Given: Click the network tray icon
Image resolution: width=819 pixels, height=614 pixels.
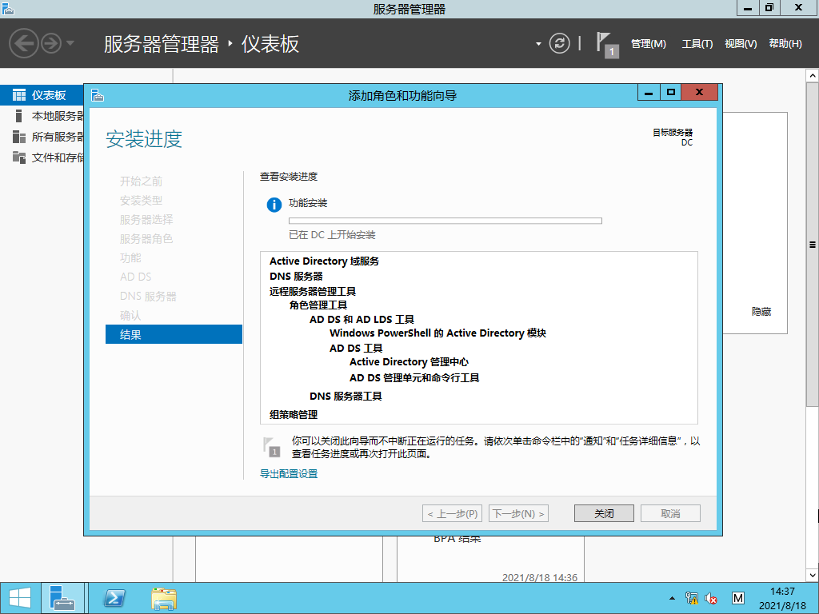Looking at the screenshot, I should click(692, 598).
